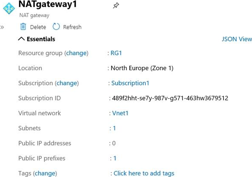This screenshot has height=177, width=252.
Task: Click here to add tags
Action: coord(144,173)
